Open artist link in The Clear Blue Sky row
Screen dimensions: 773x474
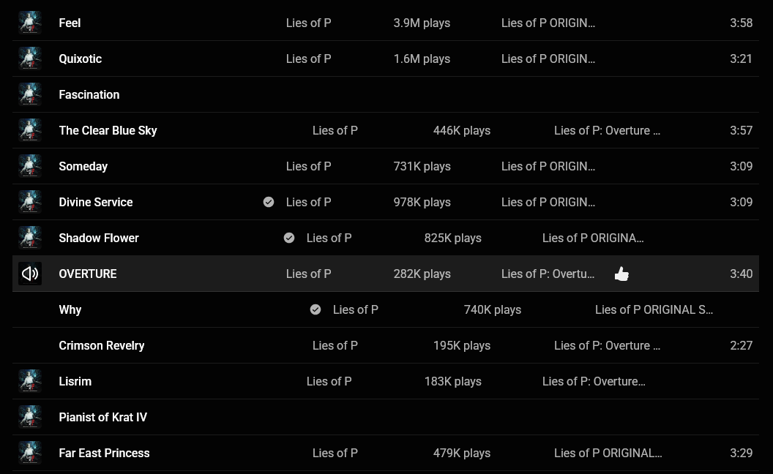(335, 130)
